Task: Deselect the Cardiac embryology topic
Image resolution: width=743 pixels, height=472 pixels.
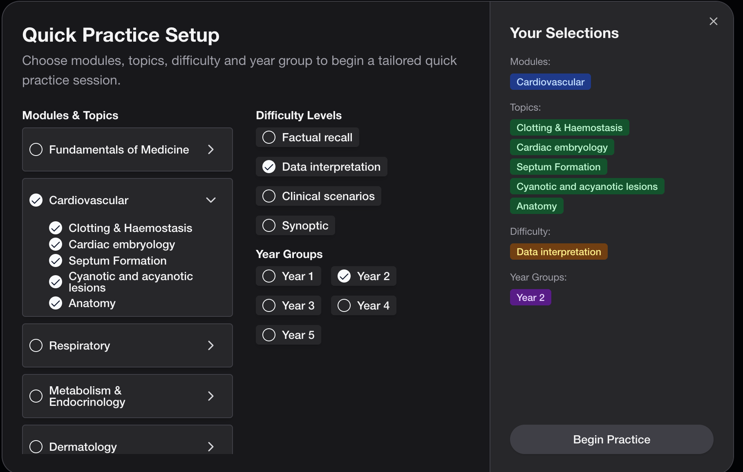Action: point(56,244)
